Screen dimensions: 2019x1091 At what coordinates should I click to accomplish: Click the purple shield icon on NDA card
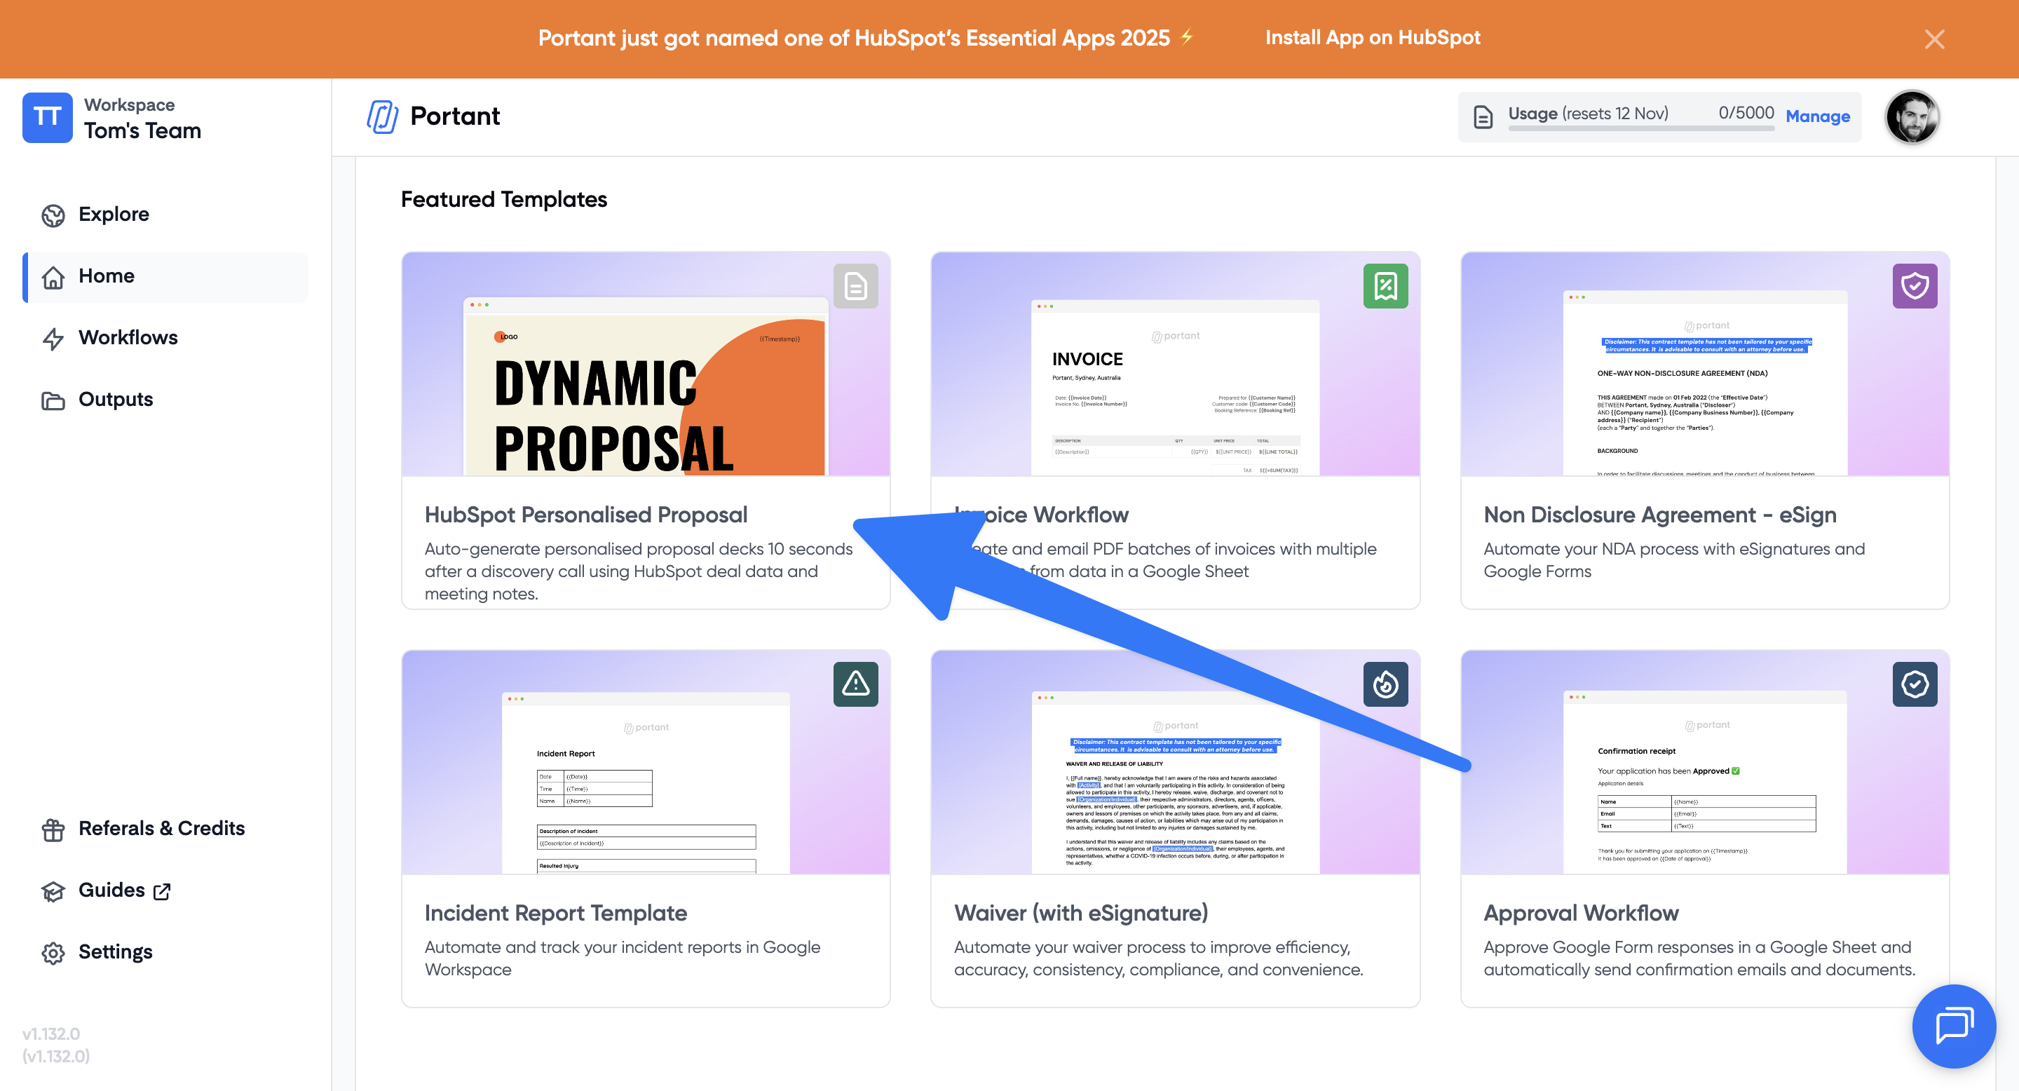[1914, 286]
